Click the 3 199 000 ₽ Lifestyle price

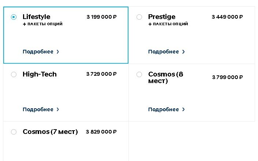[101, 17]
